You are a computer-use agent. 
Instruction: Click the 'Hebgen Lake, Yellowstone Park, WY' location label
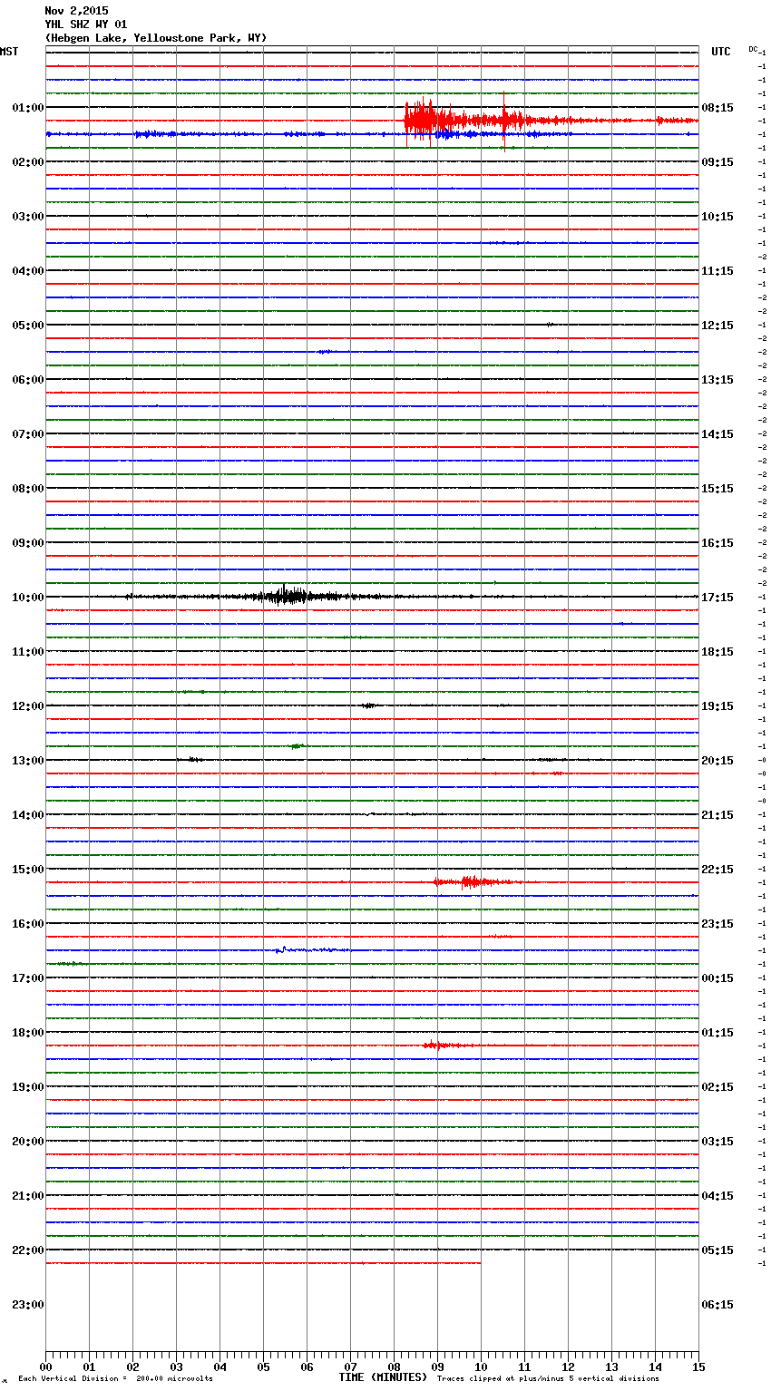point(156,38)
